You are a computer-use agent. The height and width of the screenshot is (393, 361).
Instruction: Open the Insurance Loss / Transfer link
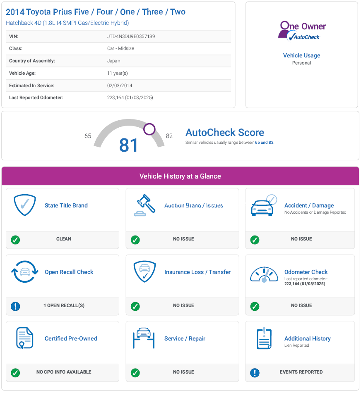coord(197,272)
